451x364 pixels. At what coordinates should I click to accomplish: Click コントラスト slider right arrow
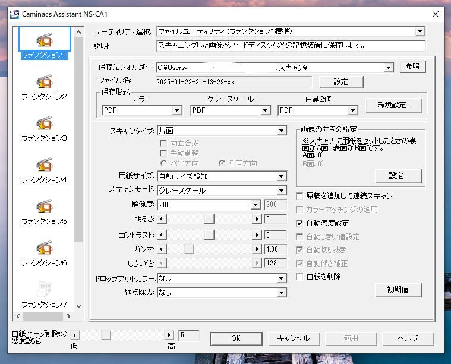tap(257, 235)
